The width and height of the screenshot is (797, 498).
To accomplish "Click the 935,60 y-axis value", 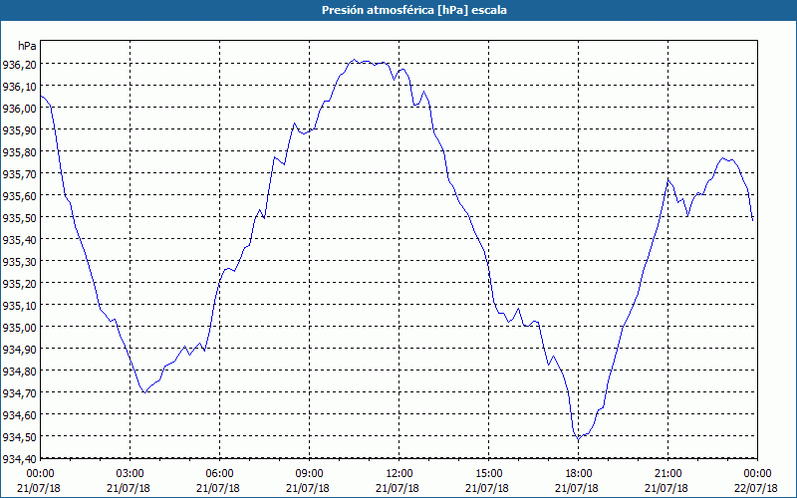I will click(x=20, y=195).
